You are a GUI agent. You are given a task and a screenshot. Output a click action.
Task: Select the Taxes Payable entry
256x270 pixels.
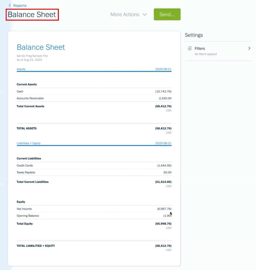26,172
